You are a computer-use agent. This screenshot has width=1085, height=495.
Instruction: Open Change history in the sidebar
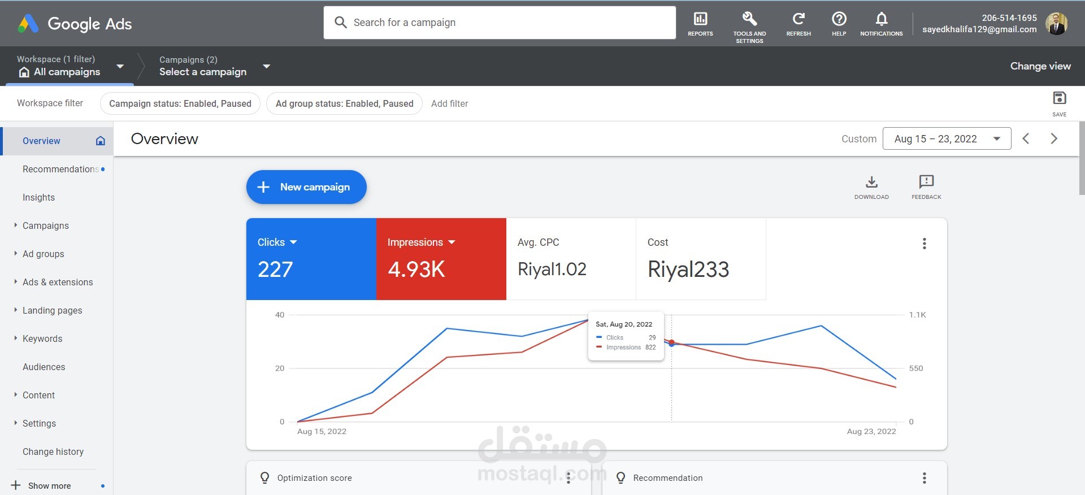coord(53,451)
